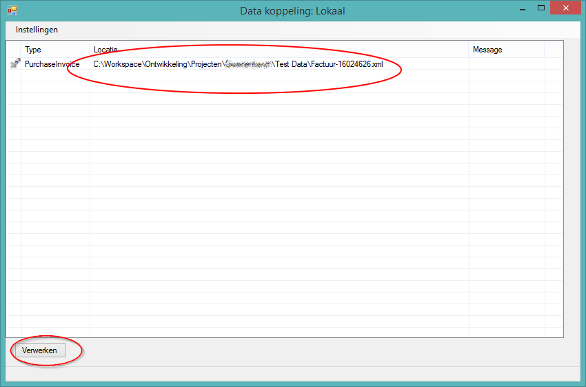Maximize the Data koppeling window
Image resolution: width=586 pixels, height=387 pixels.
click(541, 8)
